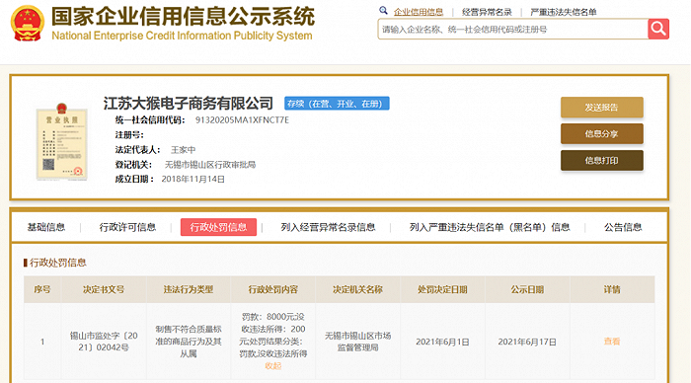Open the business license thumbnail image
This screenshot has height=383, width=691.
click(x=61, y=141)
